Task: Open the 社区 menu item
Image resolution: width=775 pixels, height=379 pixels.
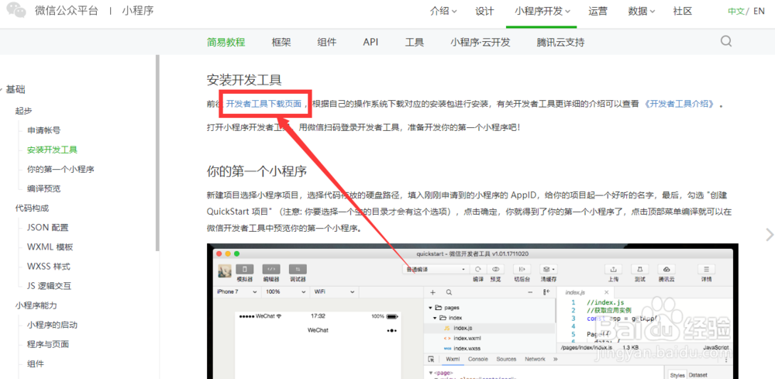Action: click(x=682, y=12)
